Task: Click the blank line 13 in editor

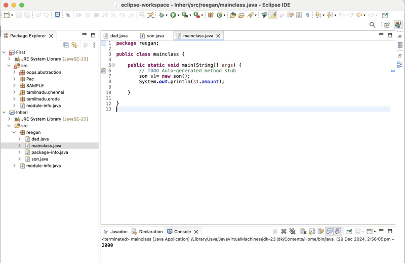Action: pyautogui.click(x=202, y=109)
